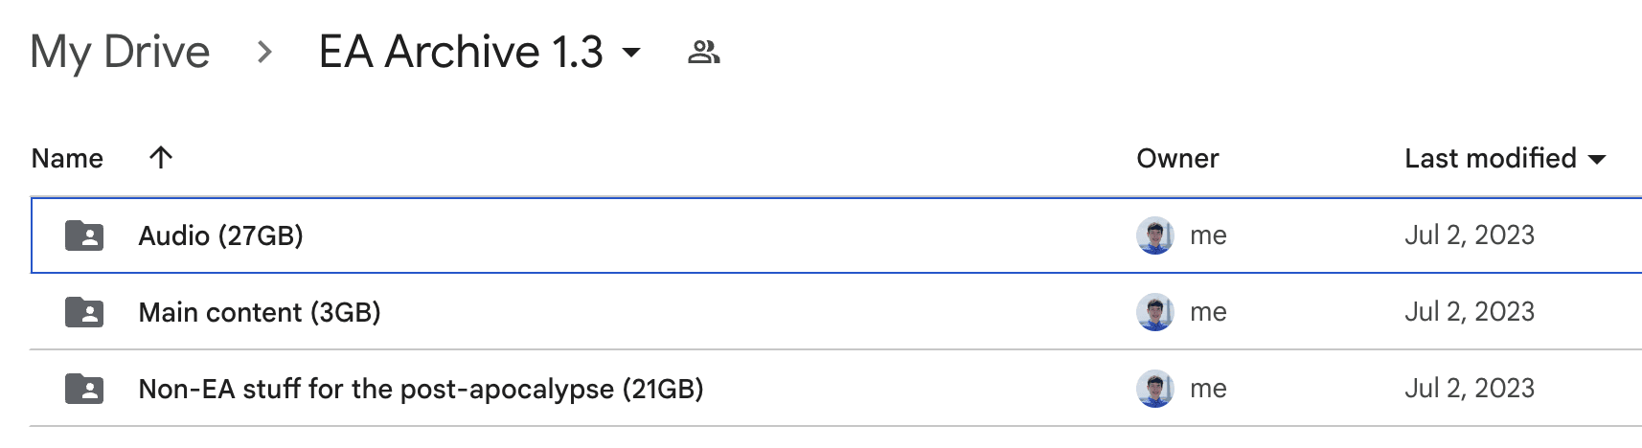Open the EA Archive 1.3 folder dropdown arrow

click(631, 53)
